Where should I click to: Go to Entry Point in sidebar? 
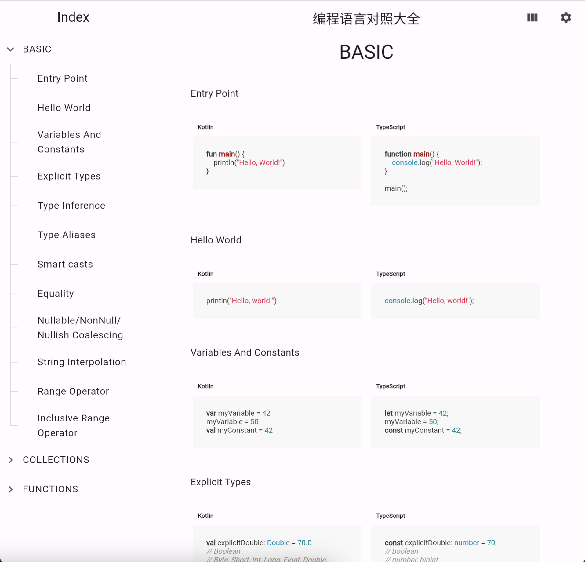coord(62,78)
